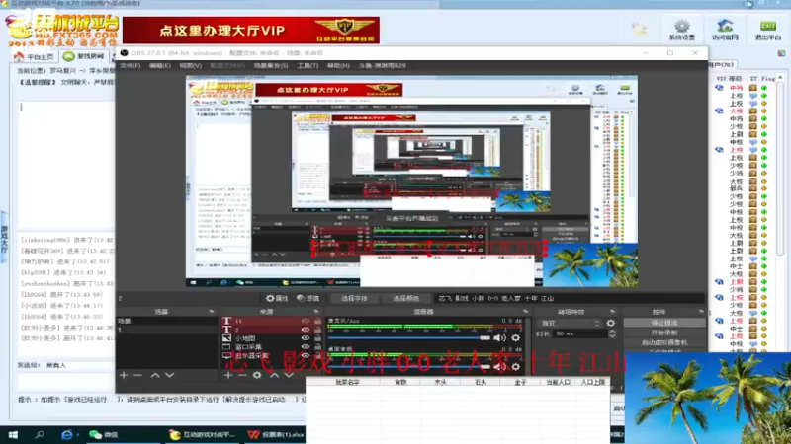The width and height of the screenshot is (791, 444).
Task: Add a new scene with the plus icon
Action: 124,375
